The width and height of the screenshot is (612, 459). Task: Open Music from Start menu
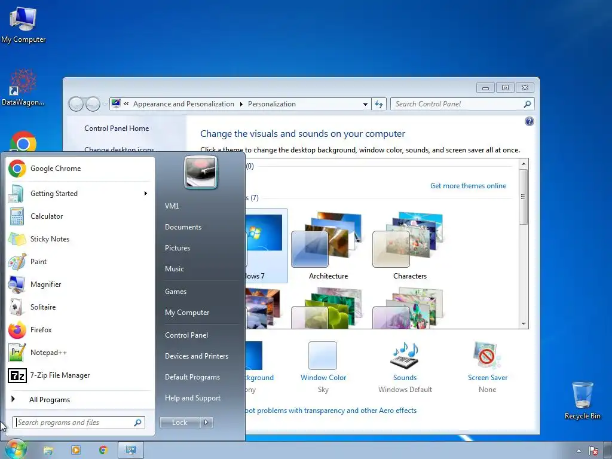pos(175,269)
